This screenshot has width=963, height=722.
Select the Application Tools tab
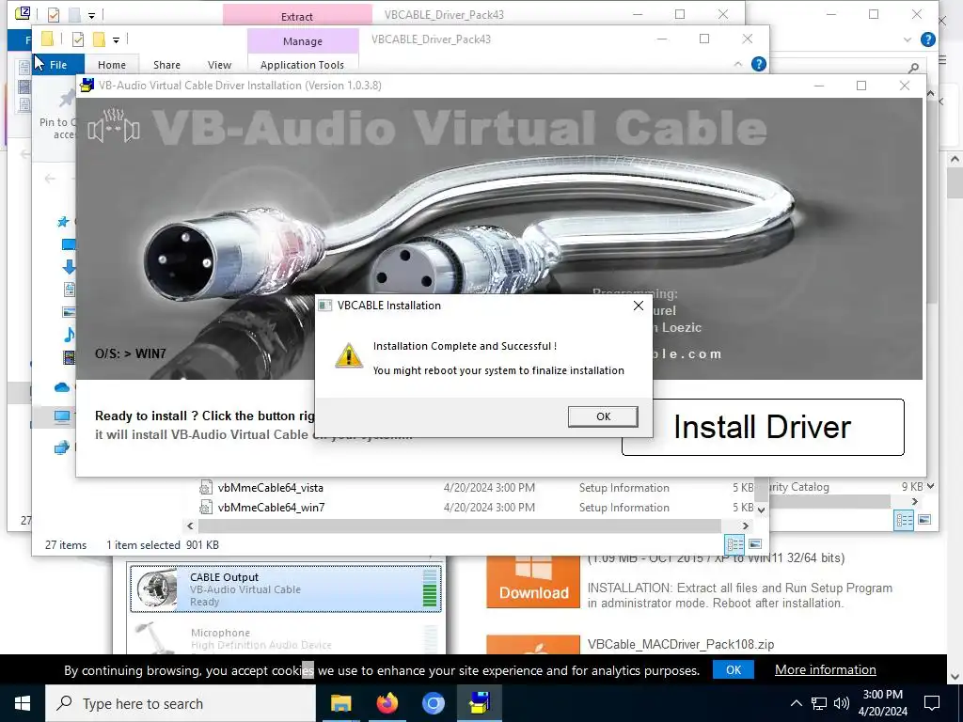[302, 65]
